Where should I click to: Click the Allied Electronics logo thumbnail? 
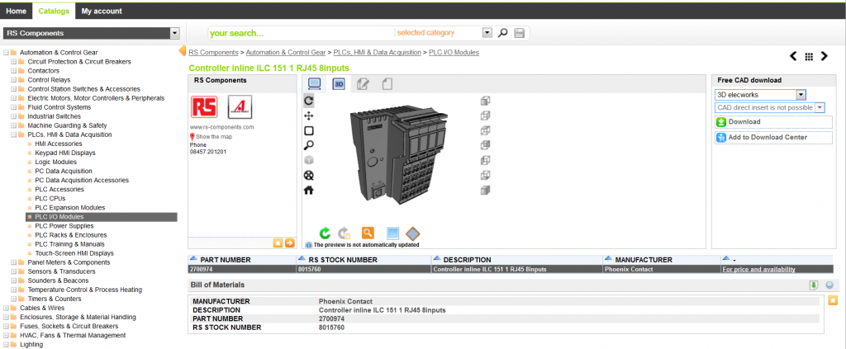click(240, 106)
